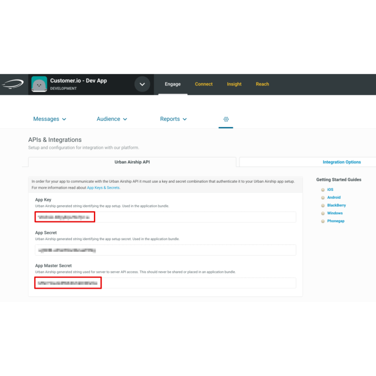Image resolution: width=376 pixels, height=376 pixels.
Task: Click the bullet icon beside Windows
Action: pos(323,213)
